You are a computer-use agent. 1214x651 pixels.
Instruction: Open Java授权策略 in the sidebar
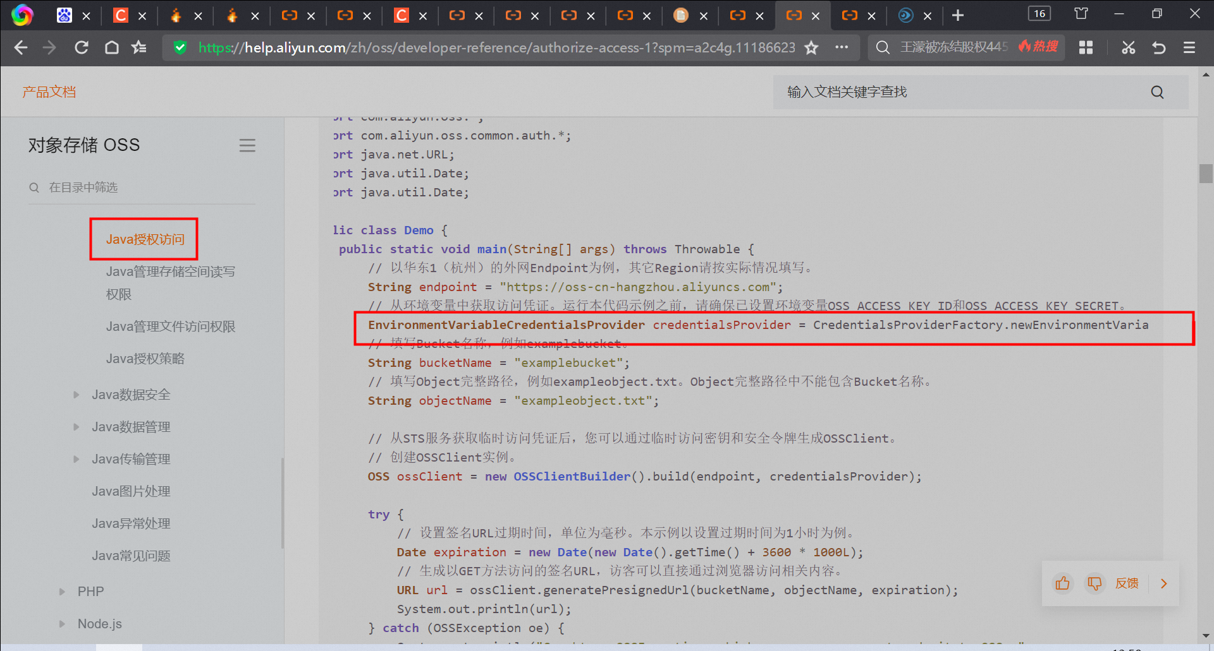(x=145, y=359)
